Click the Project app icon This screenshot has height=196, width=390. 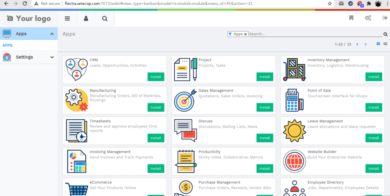click(x=185, y=69)
